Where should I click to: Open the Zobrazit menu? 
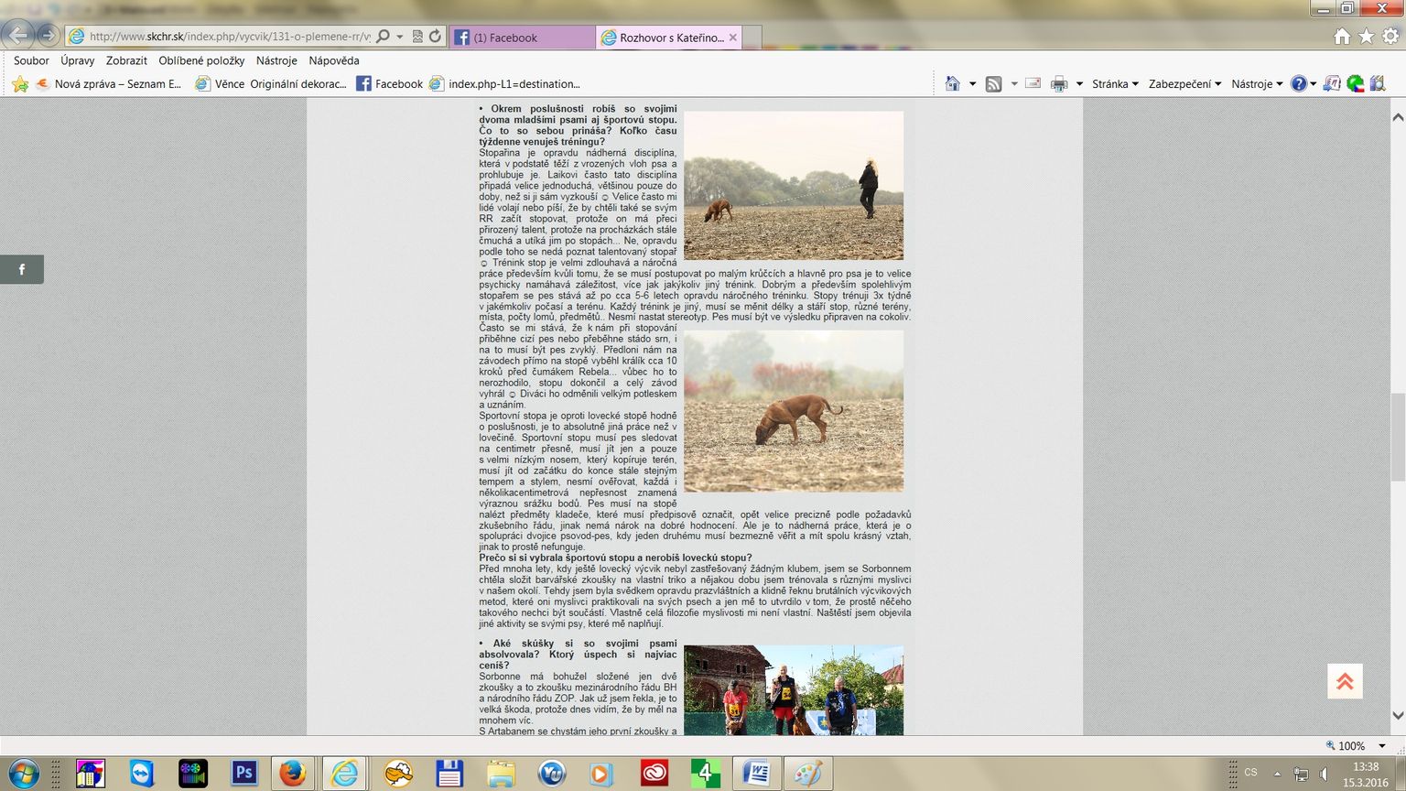(126, 60)
